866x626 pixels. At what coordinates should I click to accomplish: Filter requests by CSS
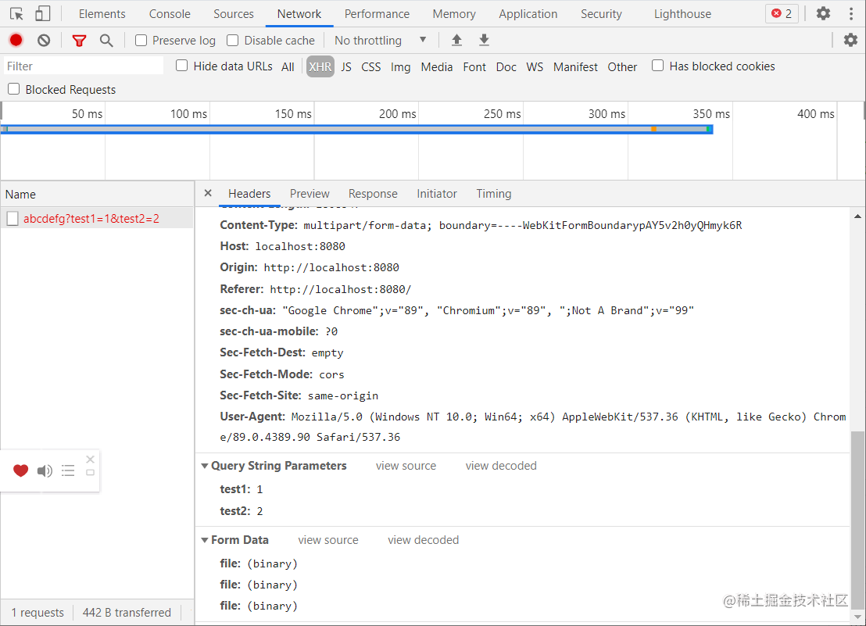371,66
